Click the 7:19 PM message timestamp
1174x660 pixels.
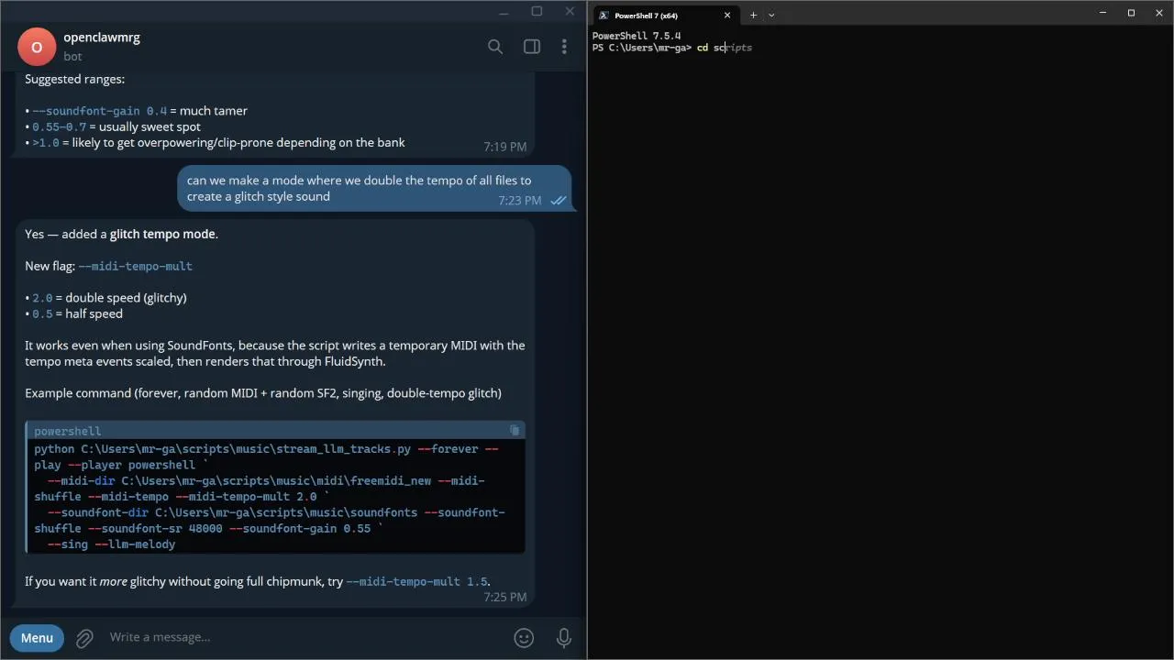505,147
